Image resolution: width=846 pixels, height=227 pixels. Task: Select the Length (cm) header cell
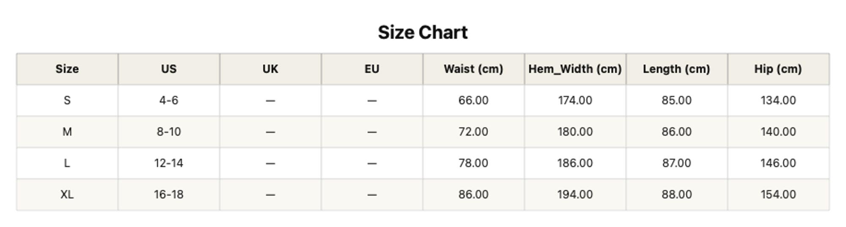tap(676, 69)
